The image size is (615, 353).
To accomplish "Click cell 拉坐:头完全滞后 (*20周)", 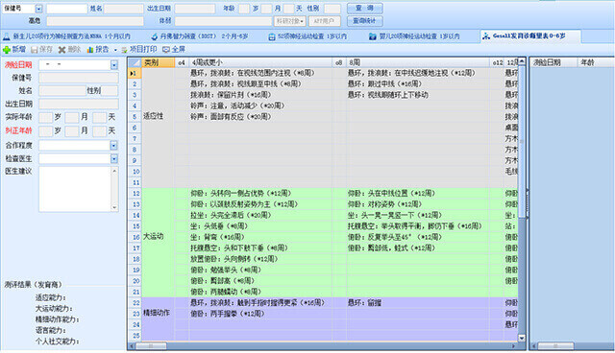I will point(260,215).
